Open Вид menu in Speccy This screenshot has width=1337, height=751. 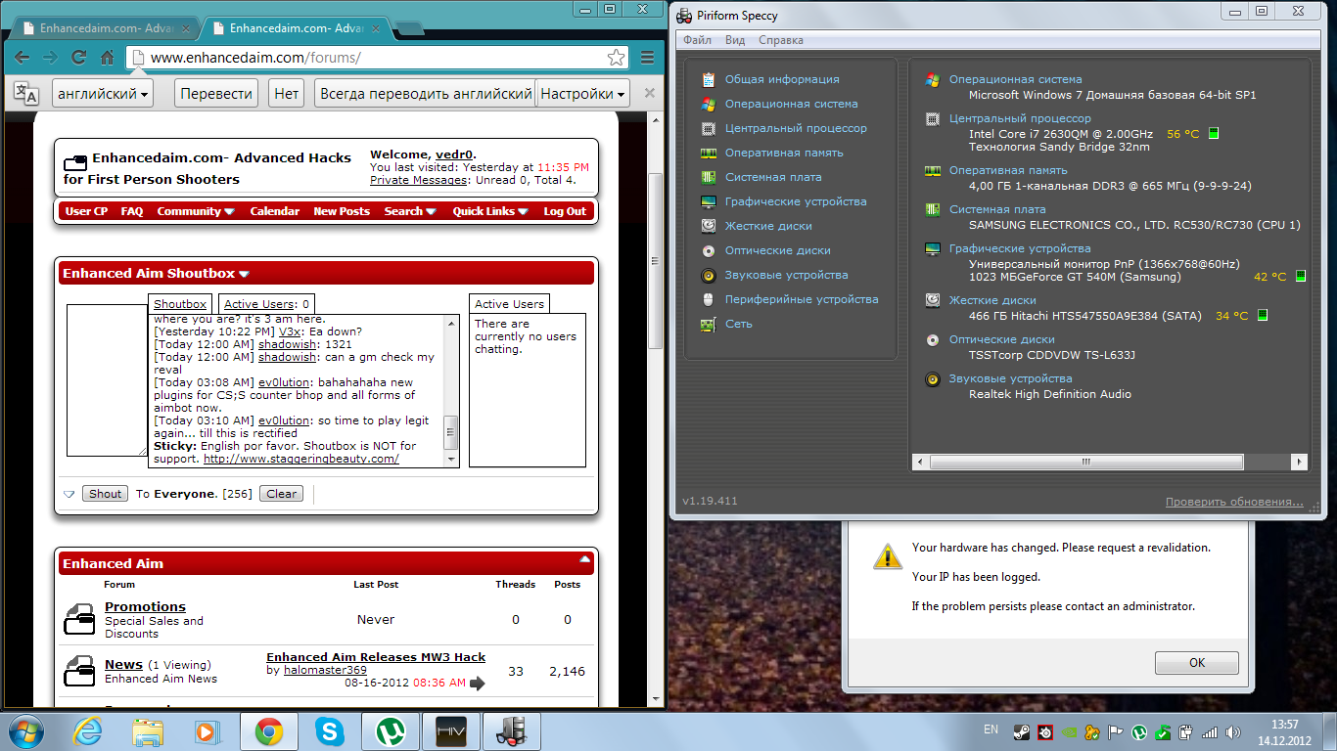pyautogui.click(x=735, y=40)
